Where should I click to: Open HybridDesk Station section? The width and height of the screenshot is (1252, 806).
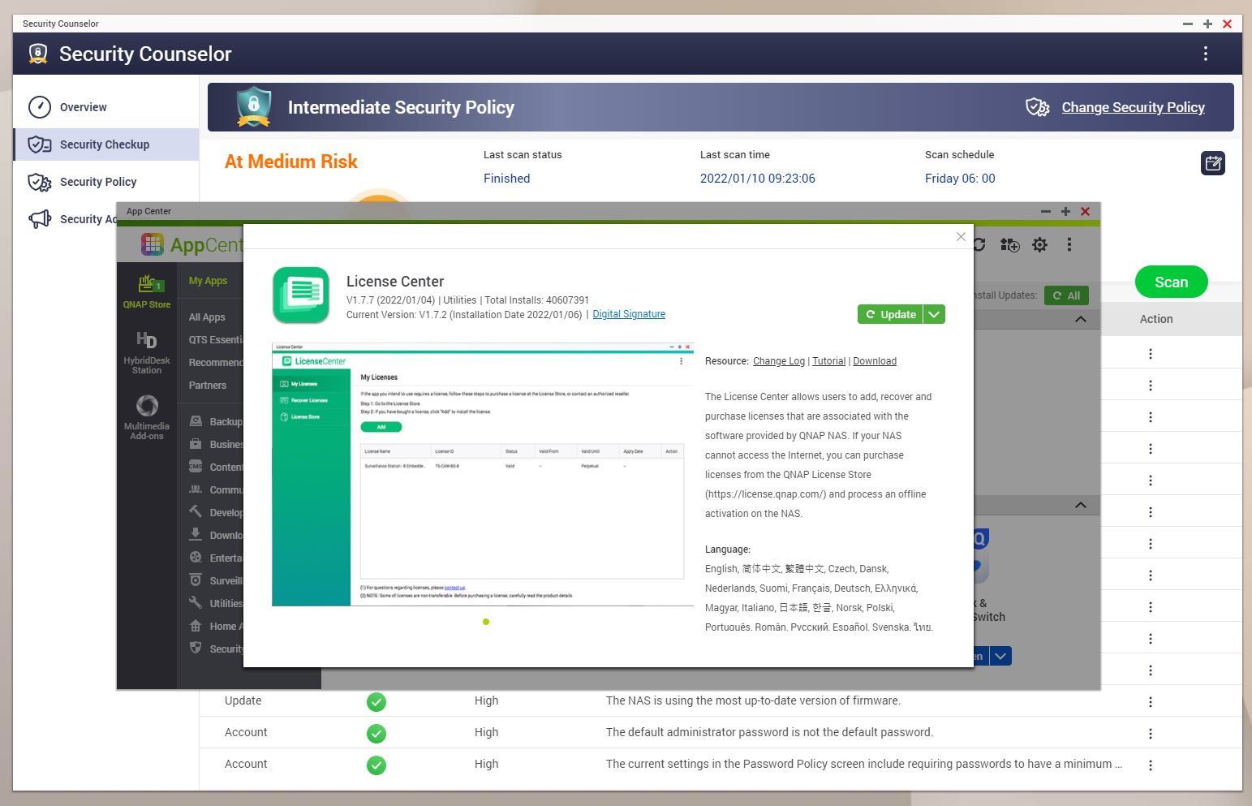point(147,352)
